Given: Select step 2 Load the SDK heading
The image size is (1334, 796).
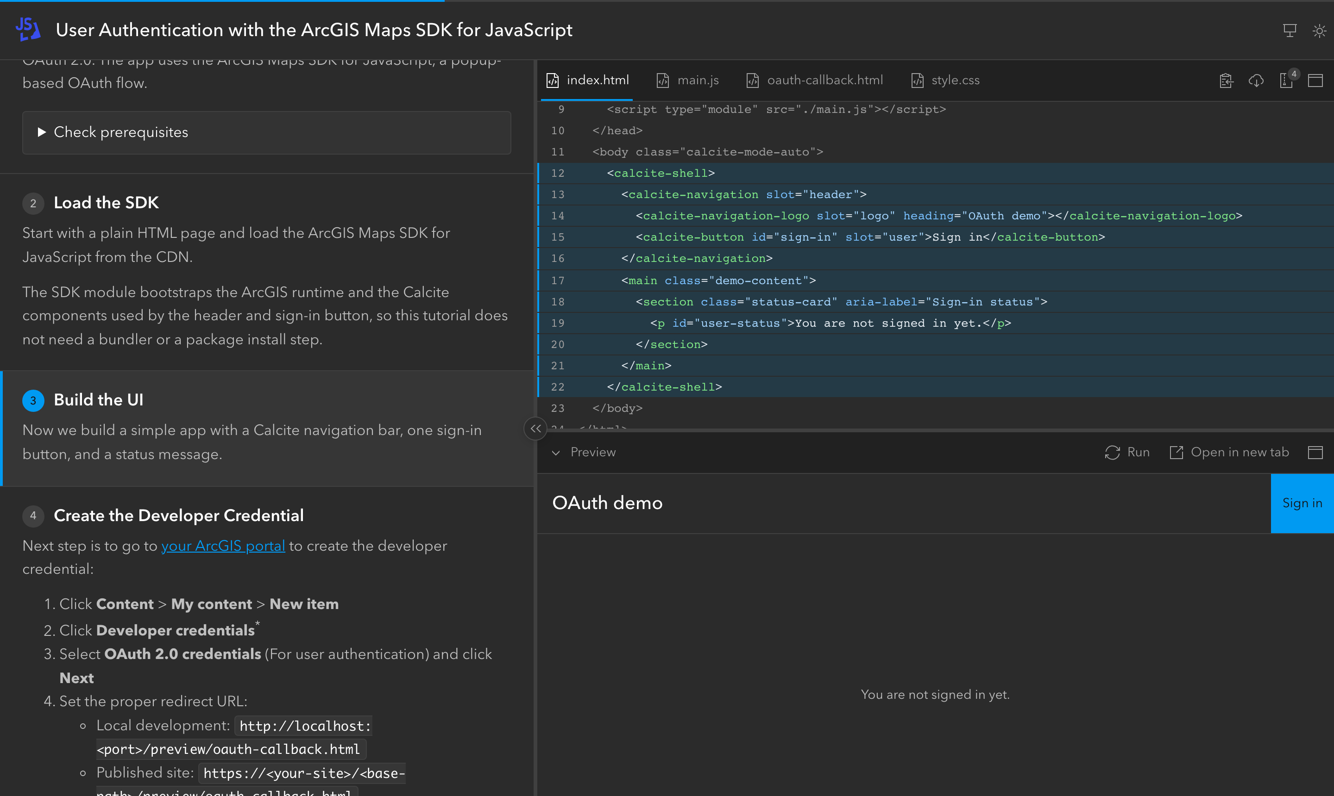Looking at the screenshot, I should coord(106,203).
